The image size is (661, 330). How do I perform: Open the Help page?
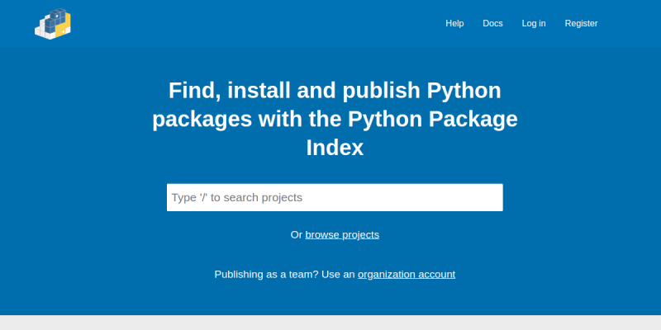454,24
